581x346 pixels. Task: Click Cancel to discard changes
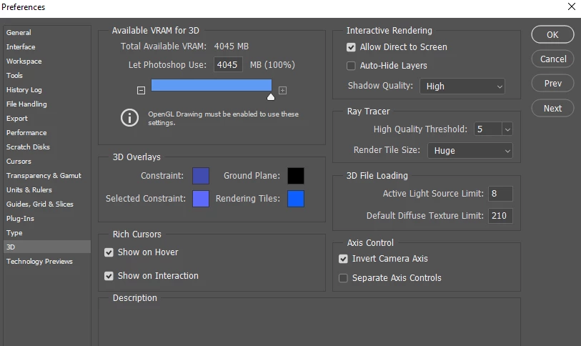552,59
